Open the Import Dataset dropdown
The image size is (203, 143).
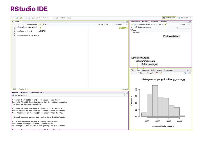144,25
